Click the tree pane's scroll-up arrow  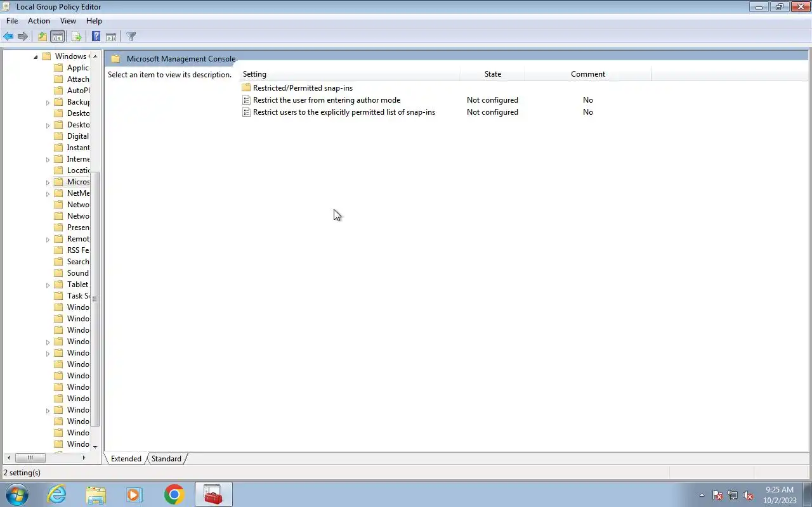(x=95, y=56)
